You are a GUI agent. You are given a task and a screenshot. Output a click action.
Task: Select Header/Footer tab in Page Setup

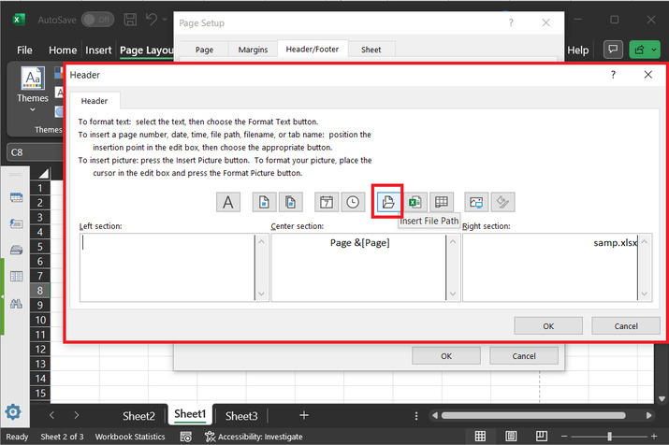coord(313,49)
